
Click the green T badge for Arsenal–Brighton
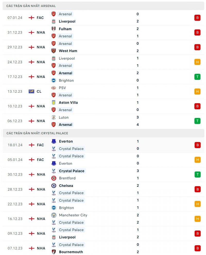pos(198,77)
